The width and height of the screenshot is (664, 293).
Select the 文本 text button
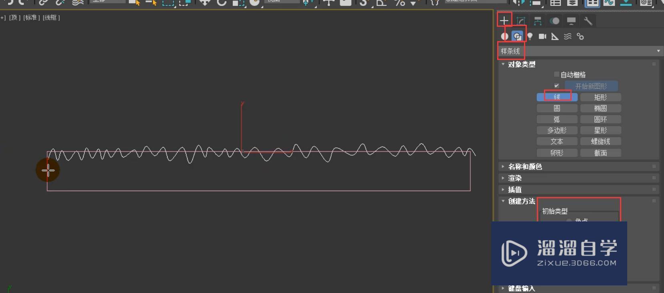point(557,142)
